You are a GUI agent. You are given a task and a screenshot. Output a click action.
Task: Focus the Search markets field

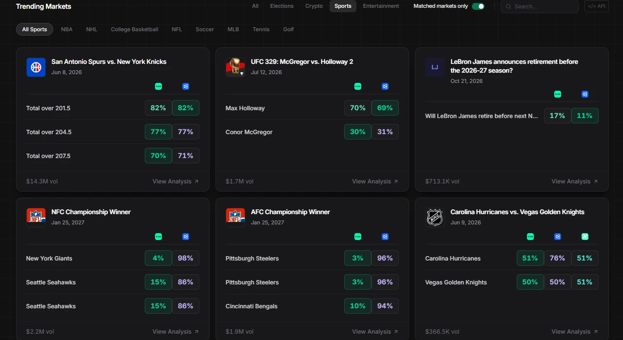coord(540,6)
